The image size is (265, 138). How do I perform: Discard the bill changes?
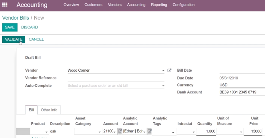click(29, 27)
